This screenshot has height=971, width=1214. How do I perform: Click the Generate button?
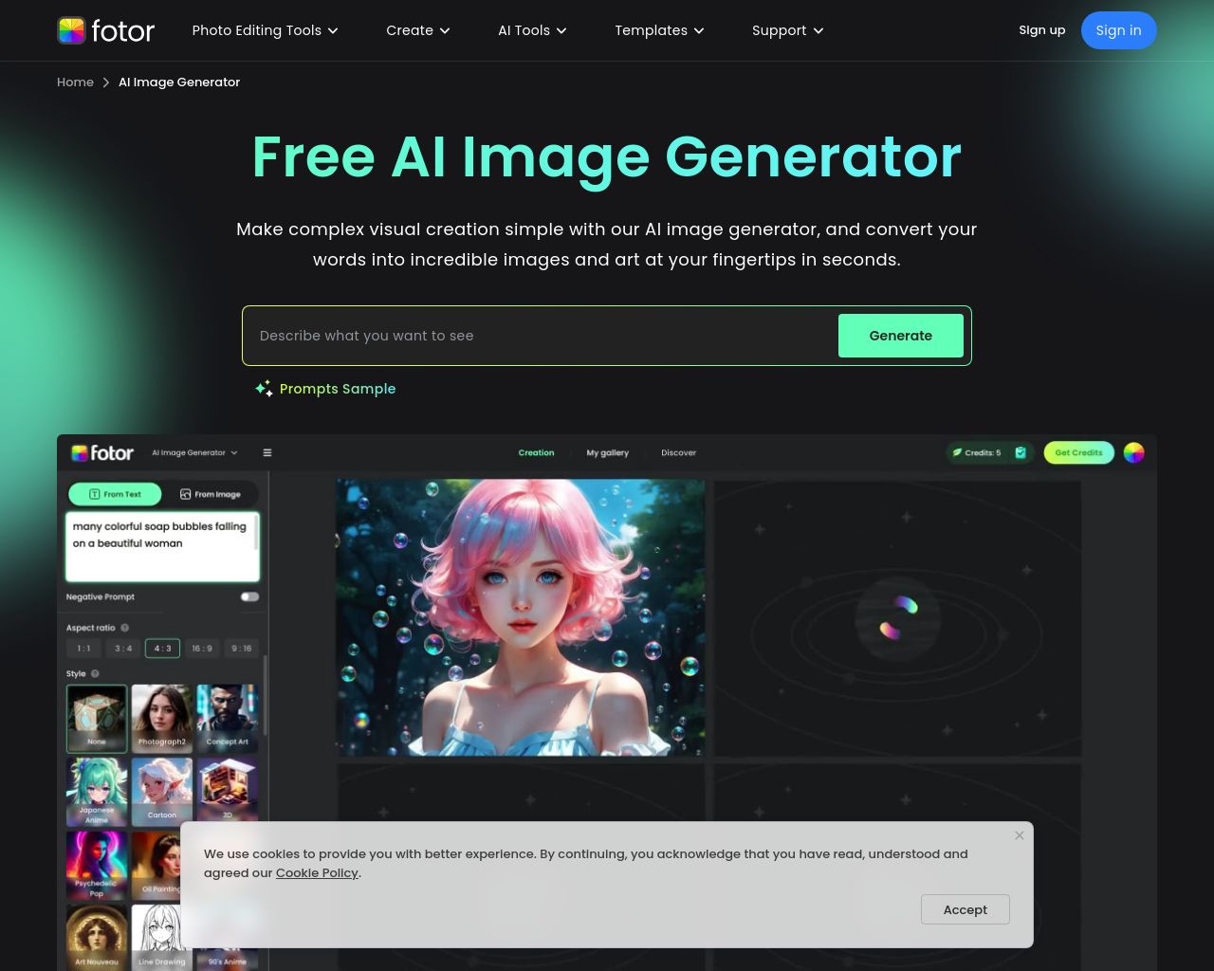[900, 336]
